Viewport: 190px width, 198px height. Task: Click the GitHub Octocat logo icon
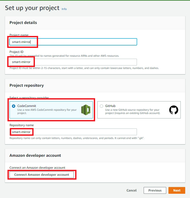coord(174,110)
